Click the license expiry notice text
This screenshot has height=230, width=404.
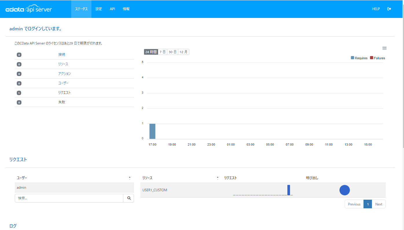coord(59,44)
